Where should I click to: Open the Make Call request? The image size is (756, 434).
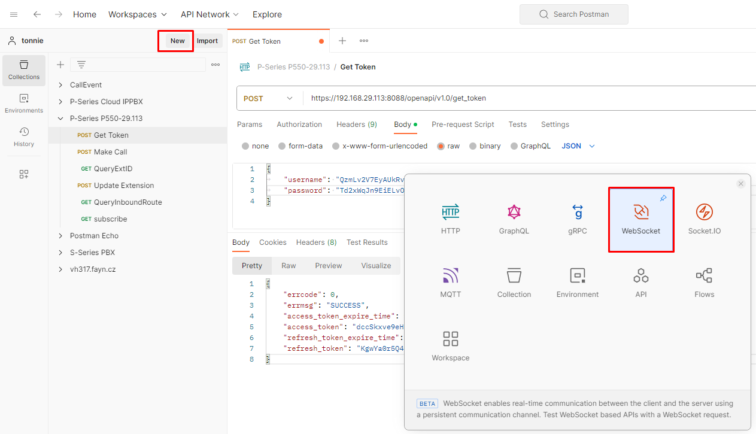110,152
